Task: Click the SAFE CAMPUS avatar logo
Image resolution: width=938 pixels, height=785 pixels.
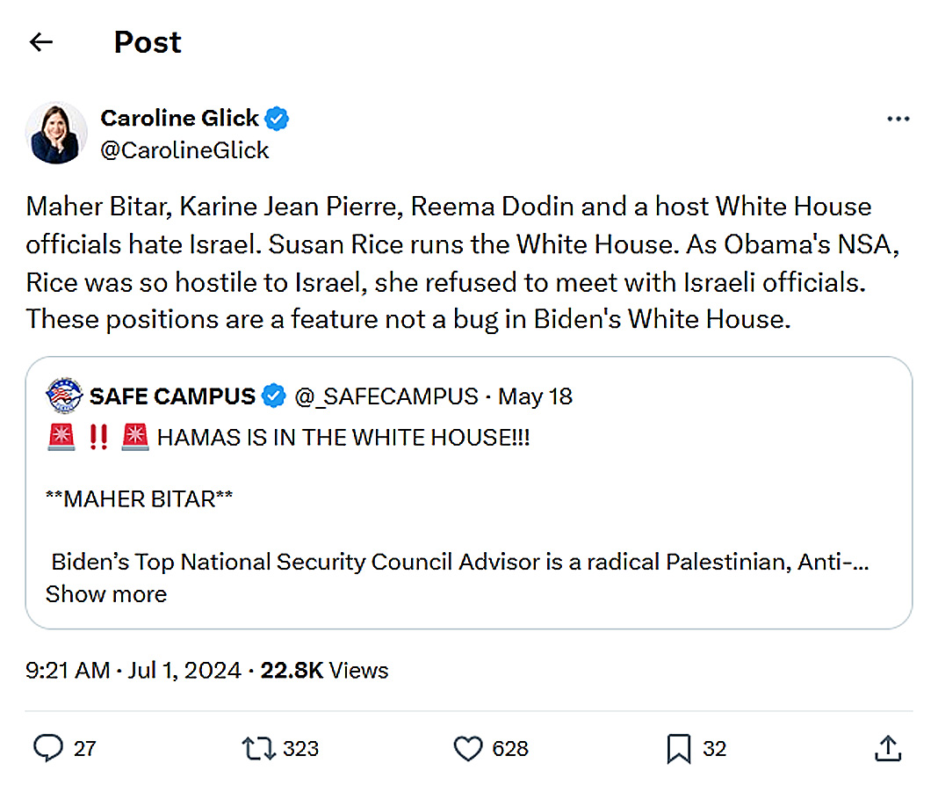Action: [64, 396]
